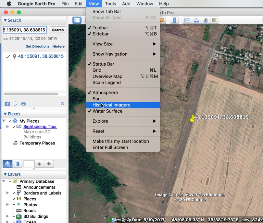
Task: Select the ruler tool in toolbar
Action: [174, 20]
